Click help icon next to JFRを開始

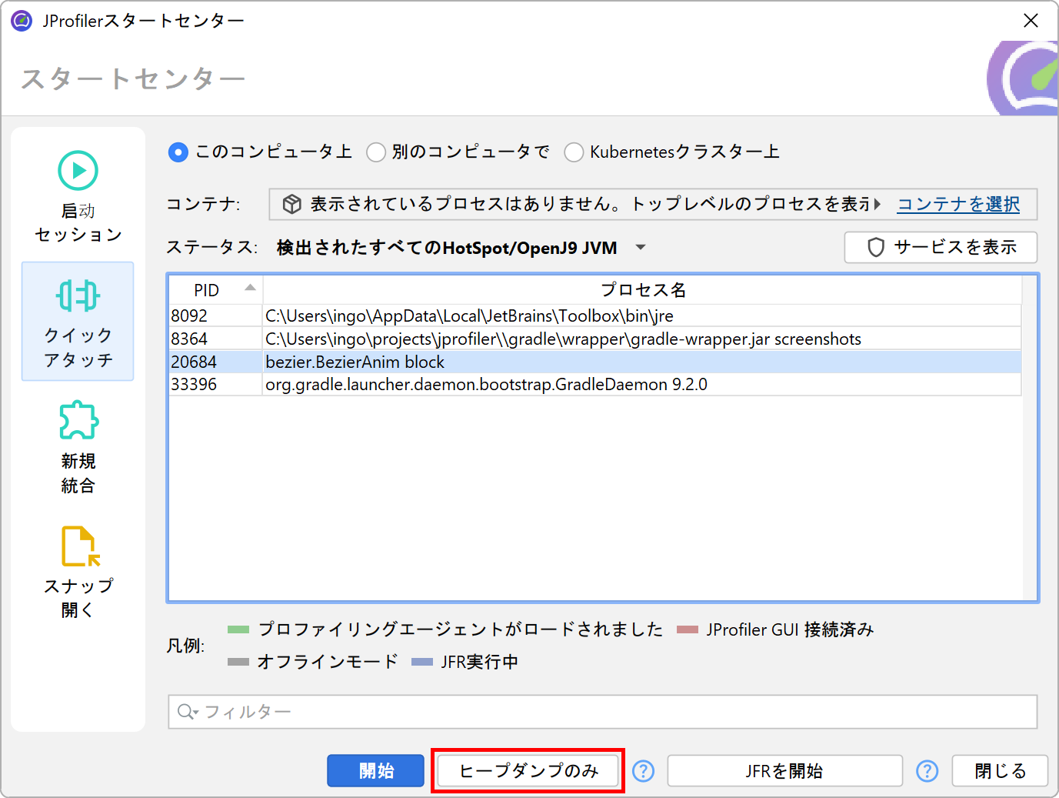927,770
